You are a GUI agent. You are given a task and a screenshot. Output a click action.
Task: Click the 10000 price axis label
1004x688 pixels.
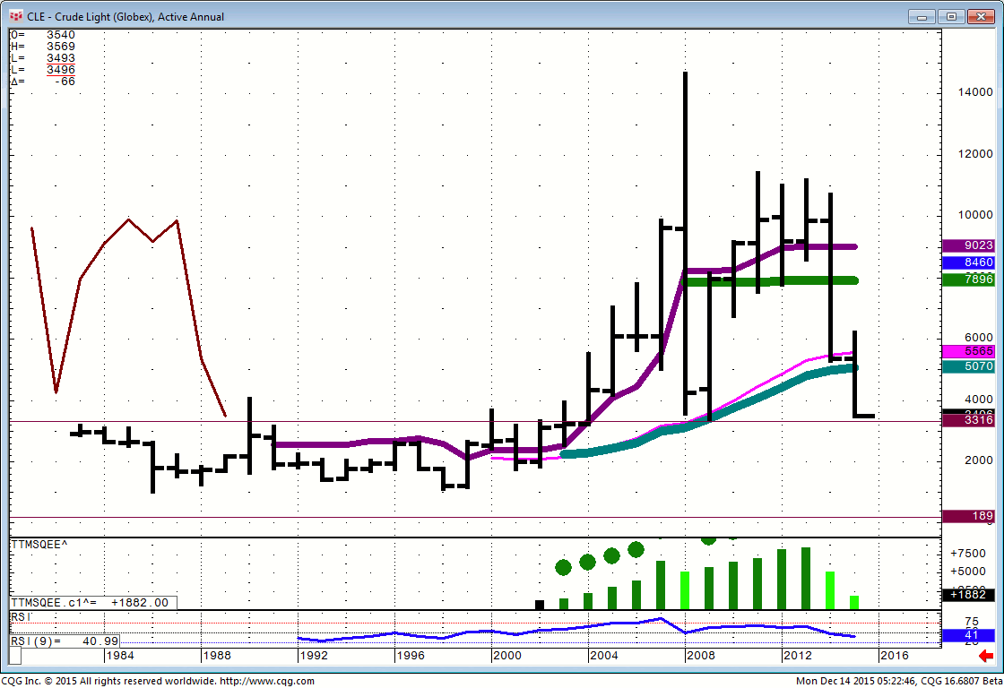(x=975, y=215)
